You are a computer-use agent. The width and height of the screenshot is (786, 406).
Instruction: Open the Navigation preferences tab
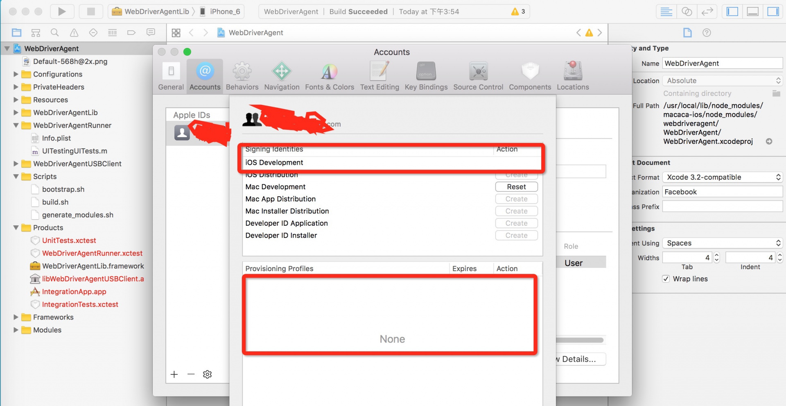pyautogui.click(x=282, y=77)
